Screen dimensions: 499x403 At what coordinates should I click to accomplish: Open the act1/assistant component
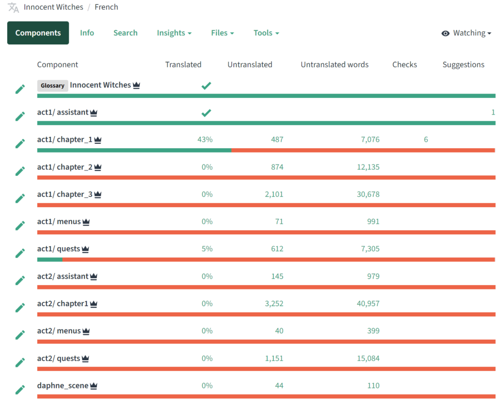coord(63,113)
